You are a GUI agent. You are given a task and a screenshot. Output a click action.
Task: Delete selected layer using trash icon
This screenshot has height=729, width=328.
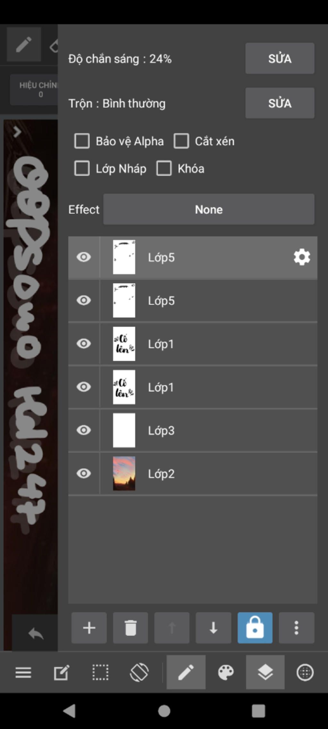pyautogui.click(x=130, y=628)
